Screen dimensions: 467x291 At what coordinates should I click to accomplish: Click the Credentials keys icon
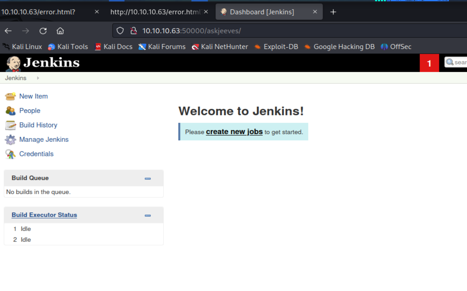tap(10, 154)
